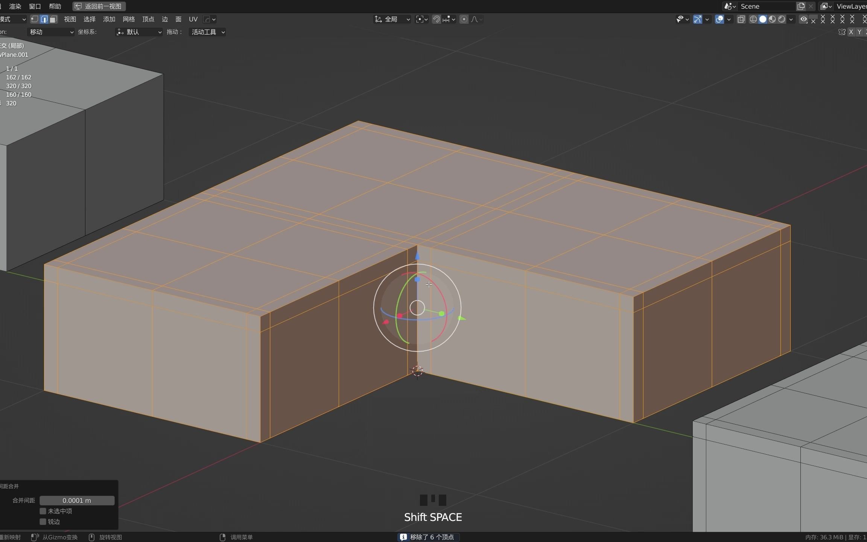Open the 顶点 menu

pos(148,19)
